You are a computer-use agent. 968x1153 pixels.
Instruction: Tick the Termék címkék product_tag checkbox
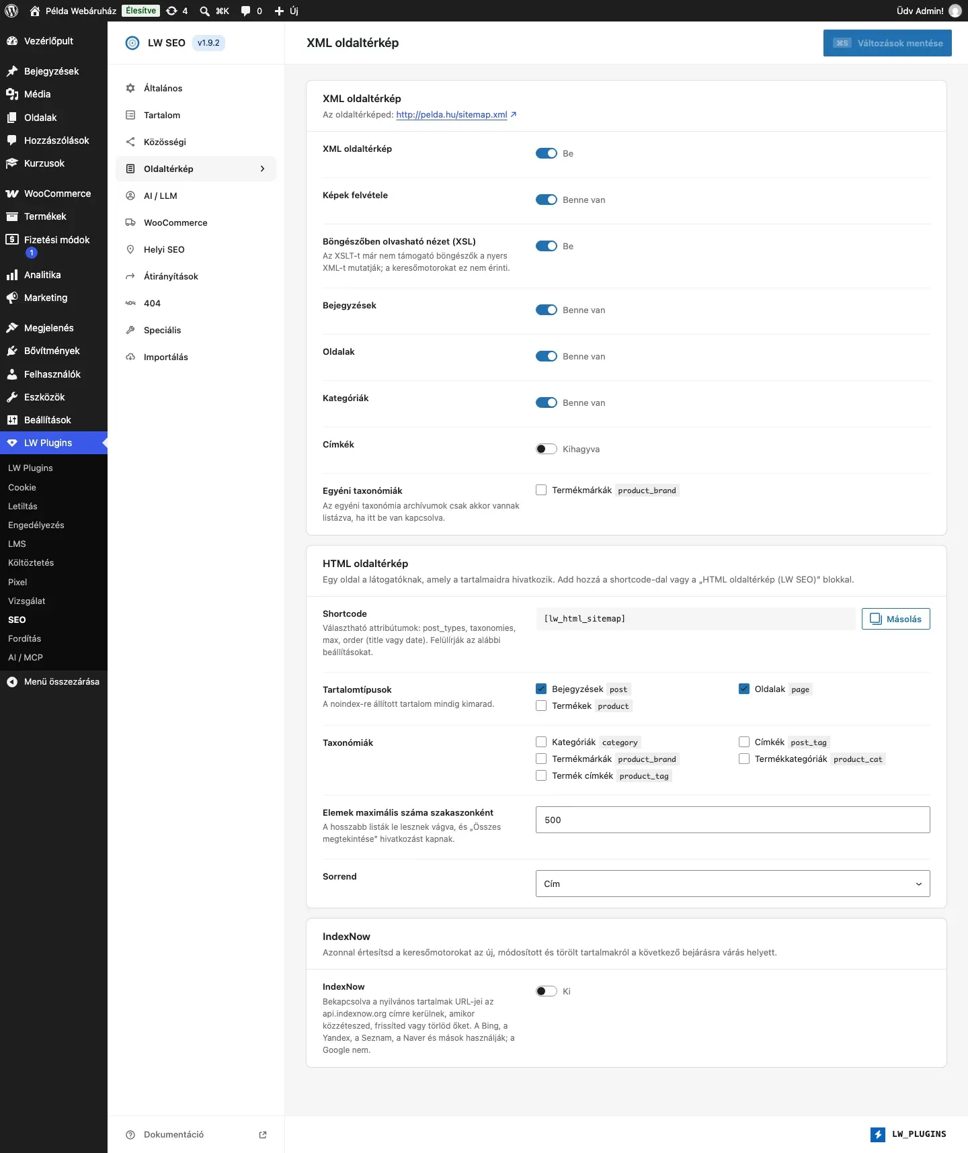[541, 775]
